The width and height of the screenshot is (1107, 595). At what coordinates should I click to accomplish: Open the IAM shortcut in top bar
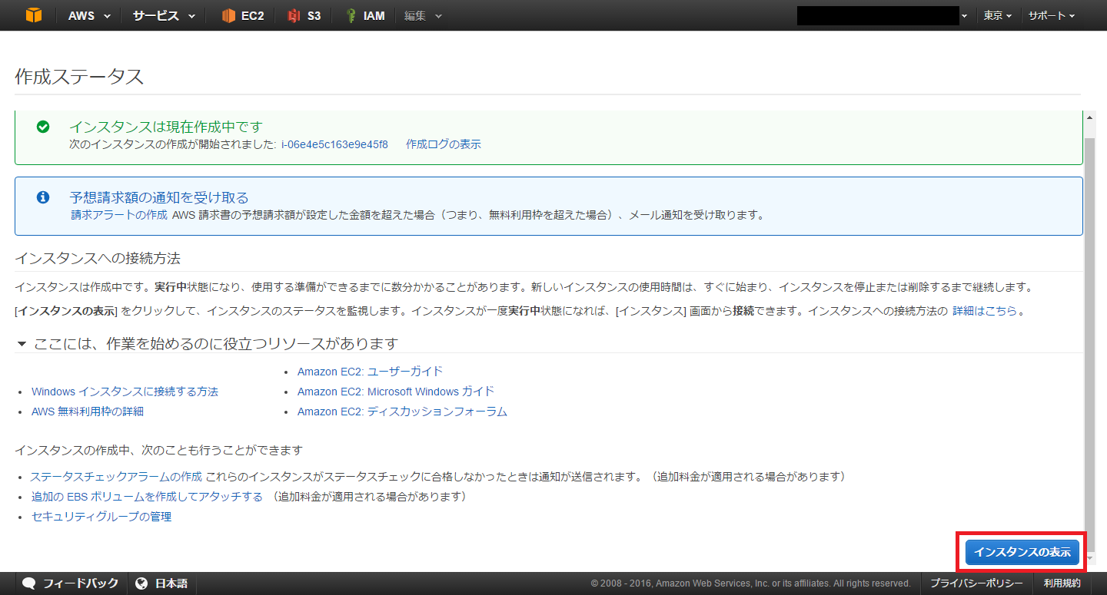(x=365, y=15)
